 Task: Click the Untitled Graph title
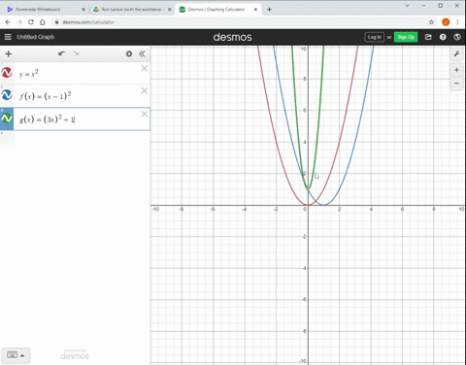(36, 37)
